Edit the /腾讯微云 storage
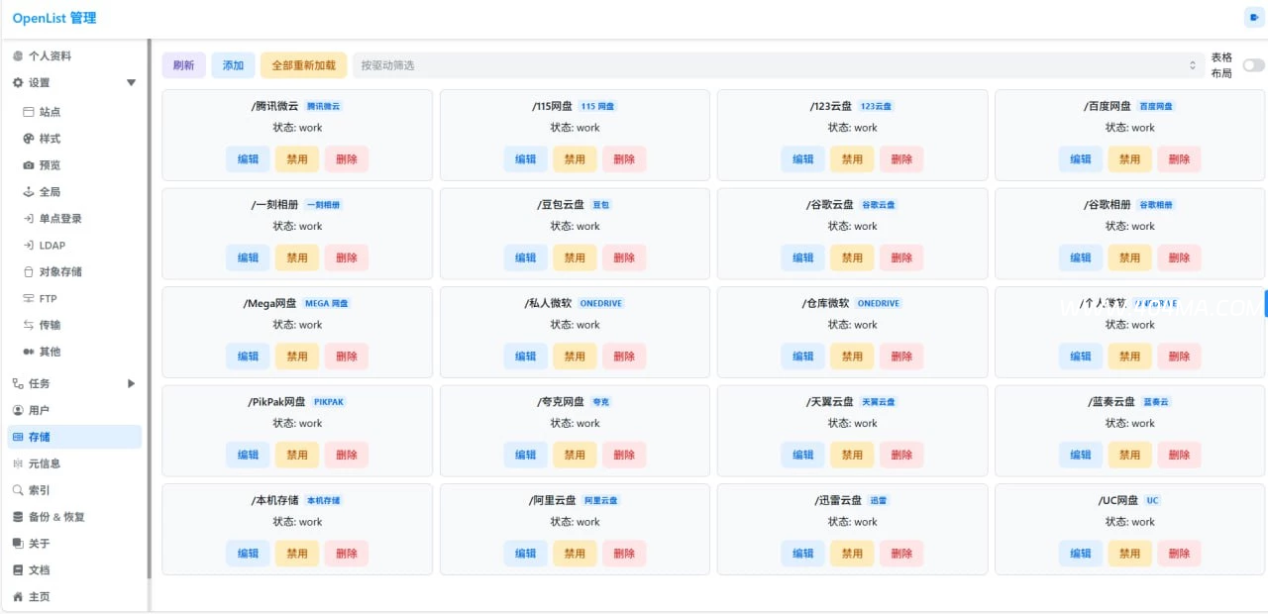Image resolution: width=1268 pixels, height=614 pixels. coord(248,159)
